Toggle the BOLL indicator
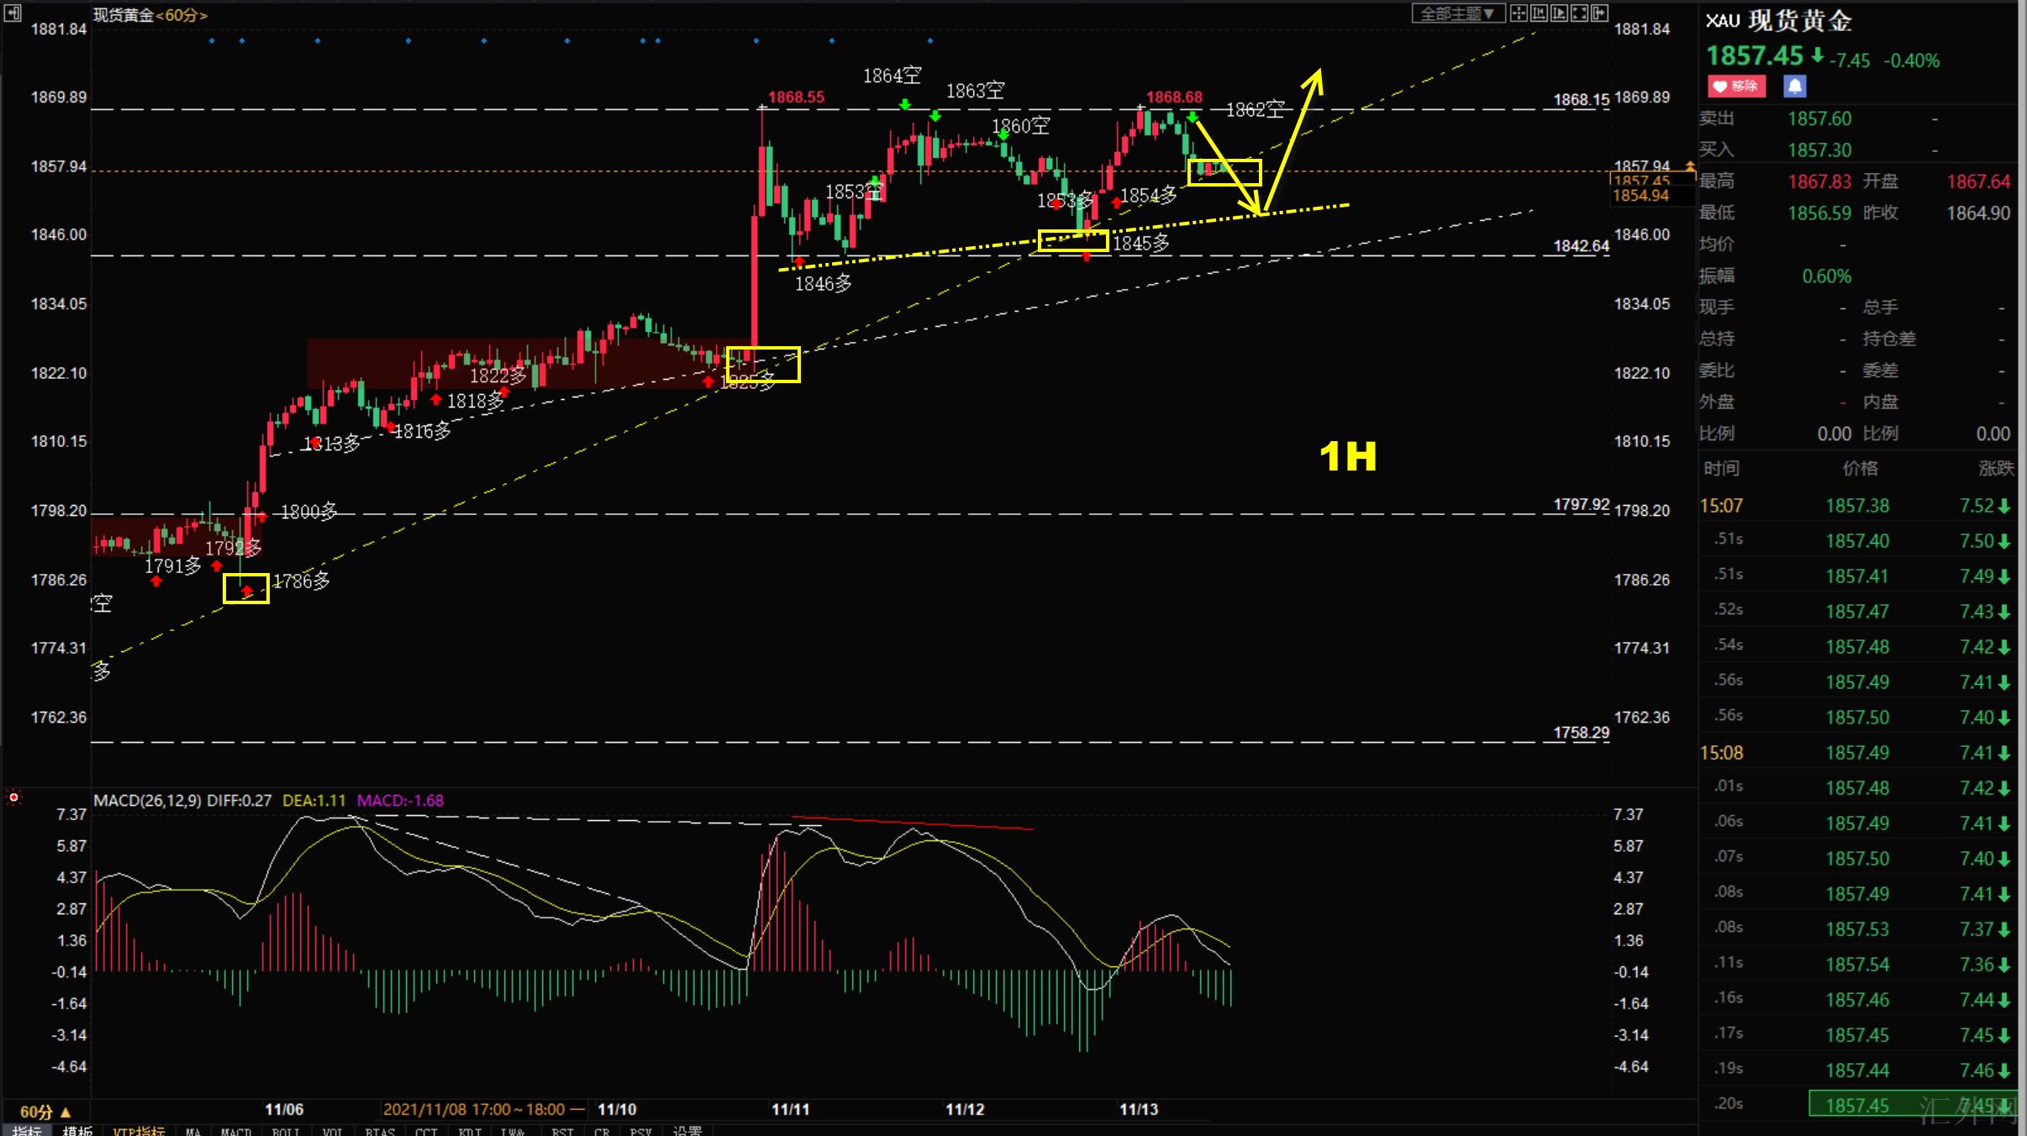Viewport: 2027px width, 1136px height. click(x=286, y=1131)
